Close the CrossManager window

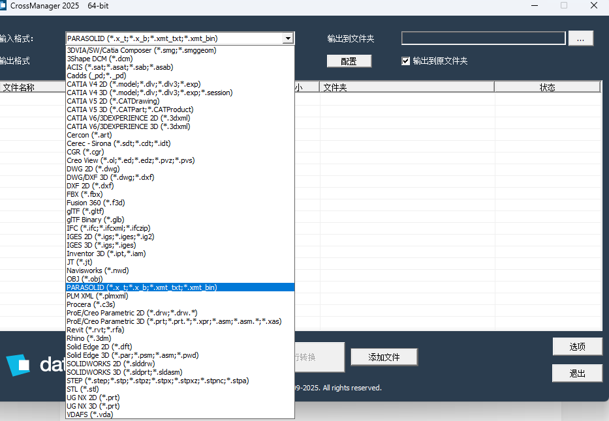coord(594,5)
